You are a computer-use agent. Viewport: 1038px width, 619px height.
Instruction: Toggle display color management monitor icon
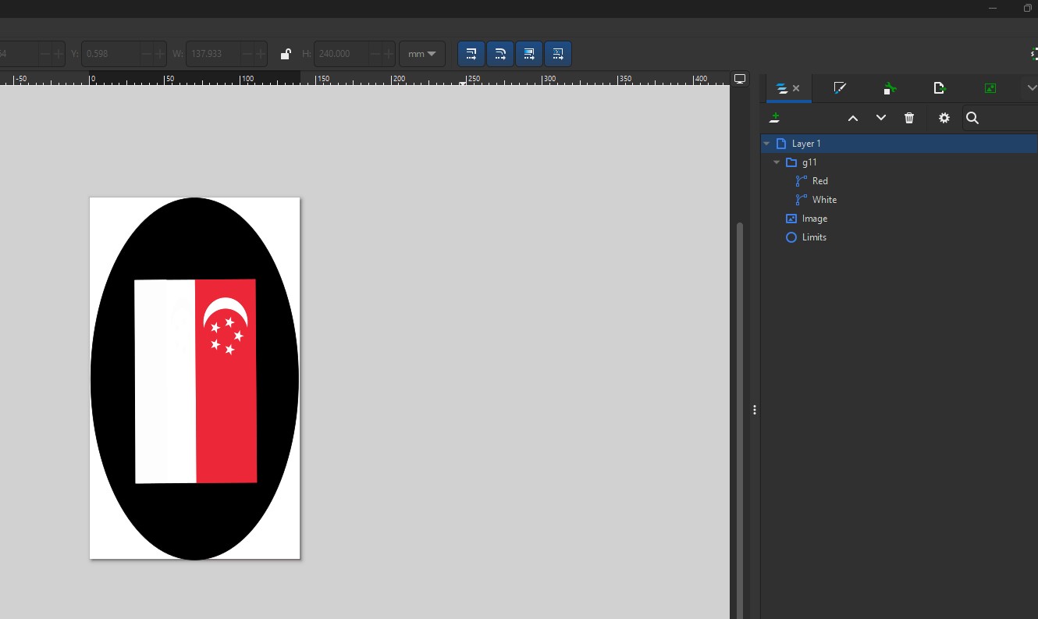point(740,79)
